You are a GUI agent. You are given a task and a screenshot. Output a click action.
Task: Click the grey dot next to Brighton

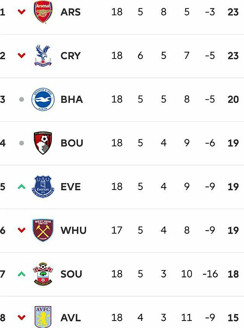pyautogui.click(x=22, y=99)
